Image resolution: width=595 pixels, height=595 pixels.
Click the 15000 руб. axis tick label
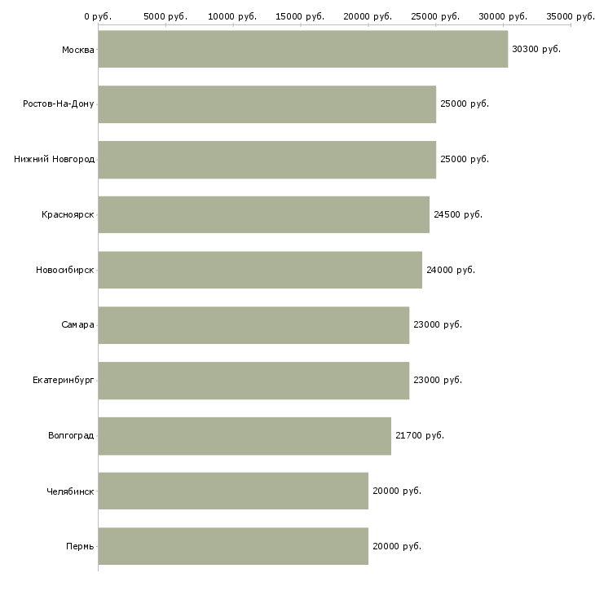[301, 16]
